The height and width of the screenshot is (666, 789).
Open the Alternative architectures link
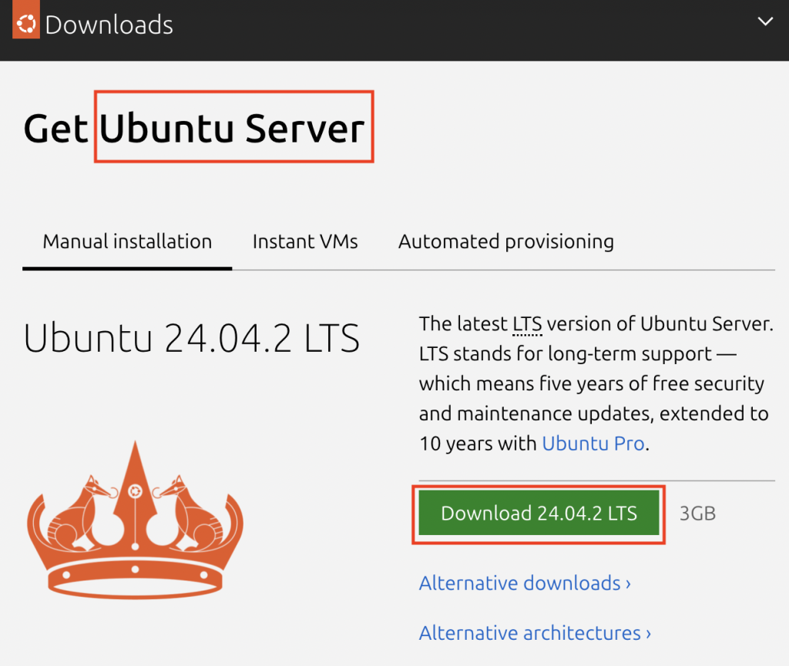click(x=535, y=633)
